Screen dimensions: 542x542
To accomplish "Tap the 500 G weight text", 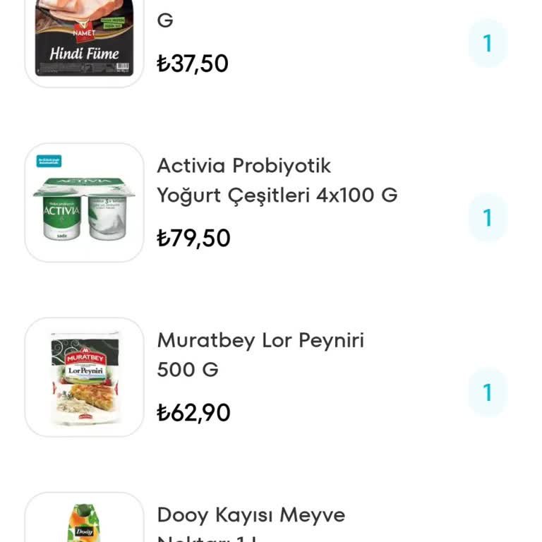I will pos(187,369).
